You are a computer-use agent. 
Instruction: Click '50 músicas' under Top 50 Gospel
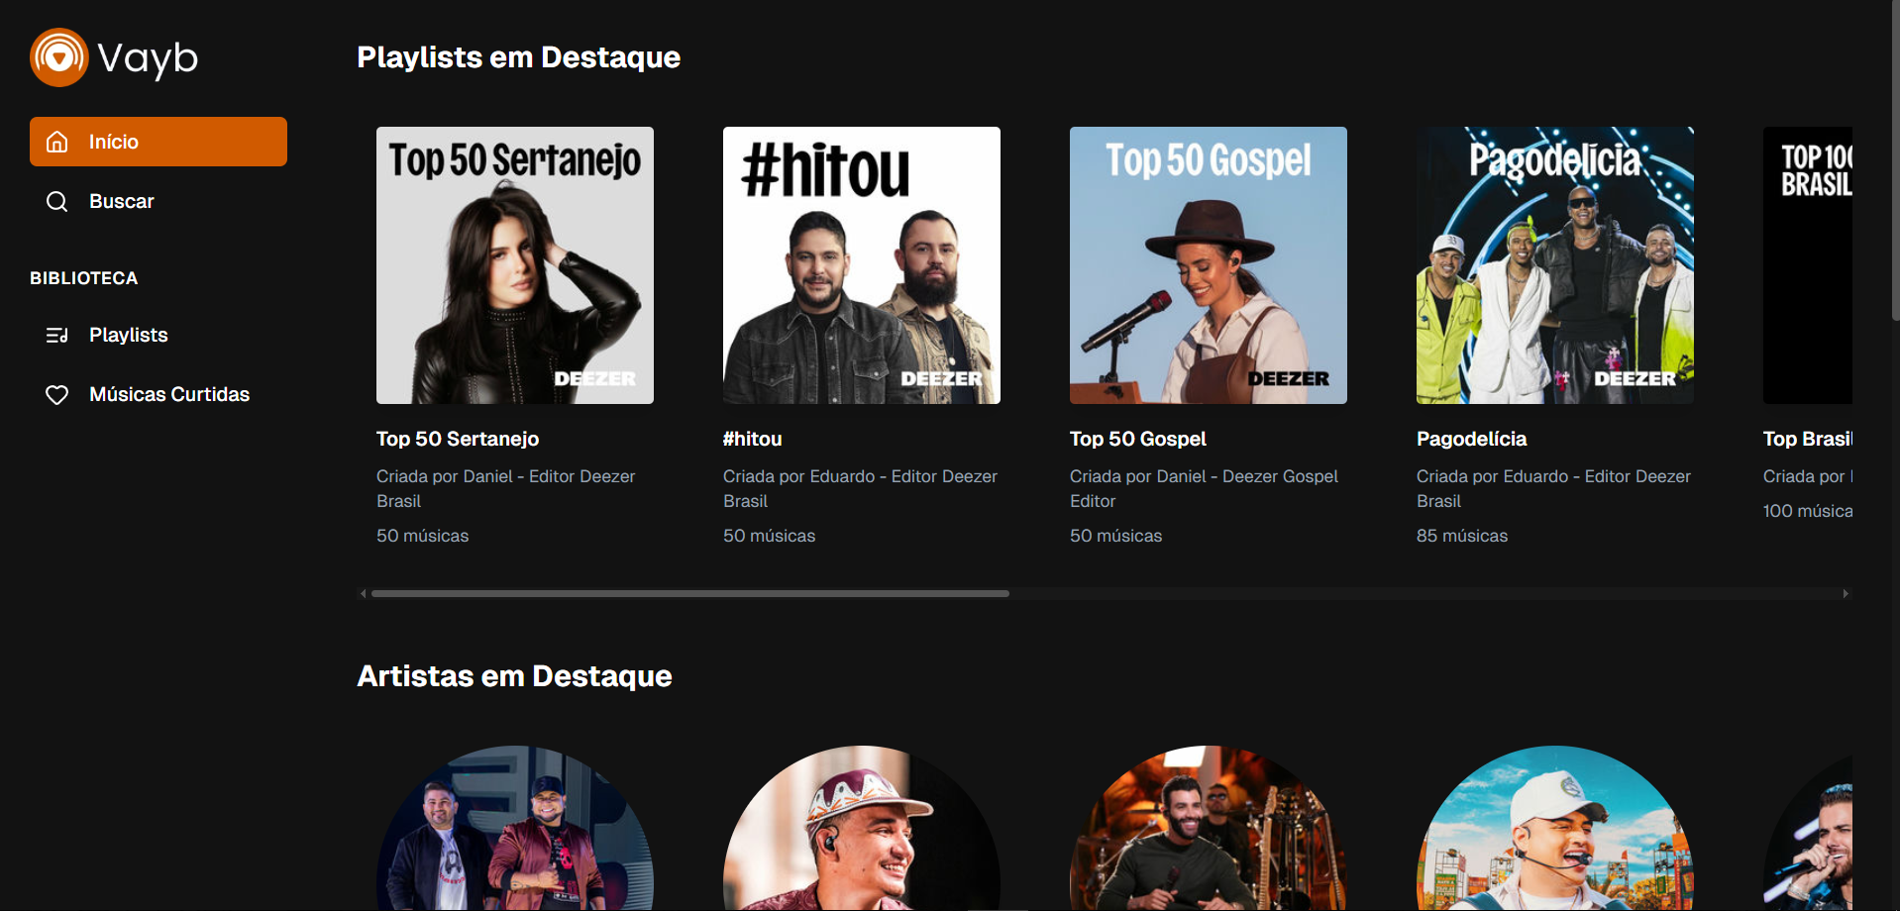tap(1116, 536)
